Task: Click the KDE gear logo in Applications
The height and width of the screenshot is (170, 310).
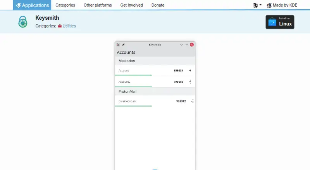Action: coord(18,5)
